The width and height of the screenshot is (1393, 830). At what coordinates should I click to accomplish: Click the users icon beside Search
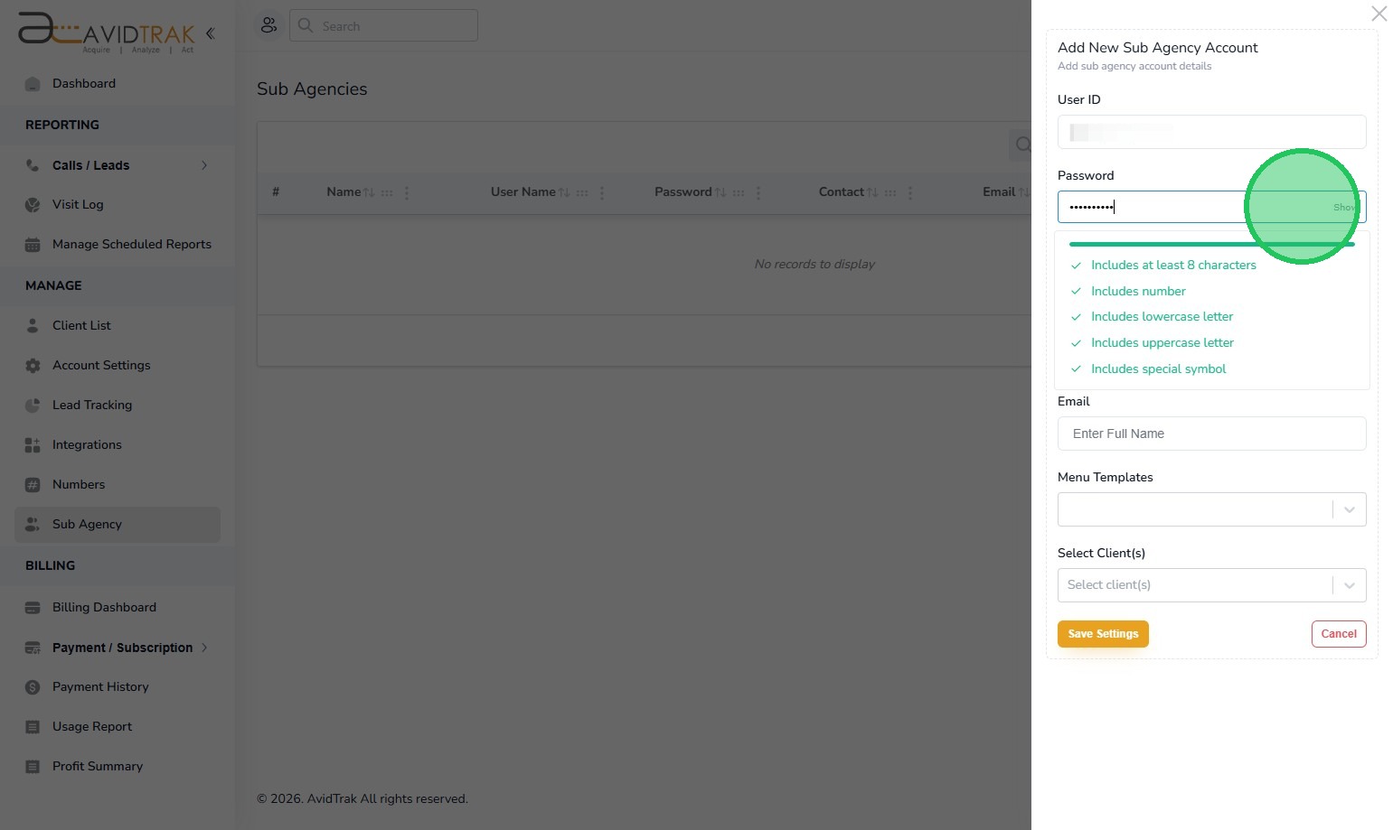[x=268, y=25]
